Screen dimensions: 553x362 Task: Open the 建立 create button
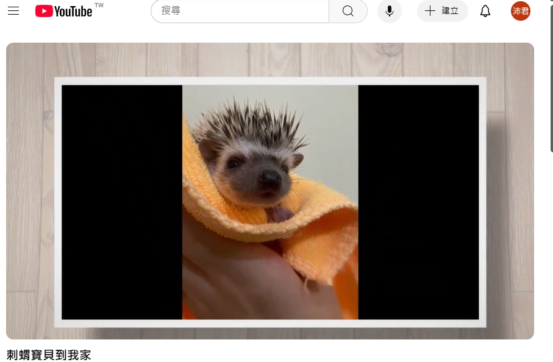[442, 11]
